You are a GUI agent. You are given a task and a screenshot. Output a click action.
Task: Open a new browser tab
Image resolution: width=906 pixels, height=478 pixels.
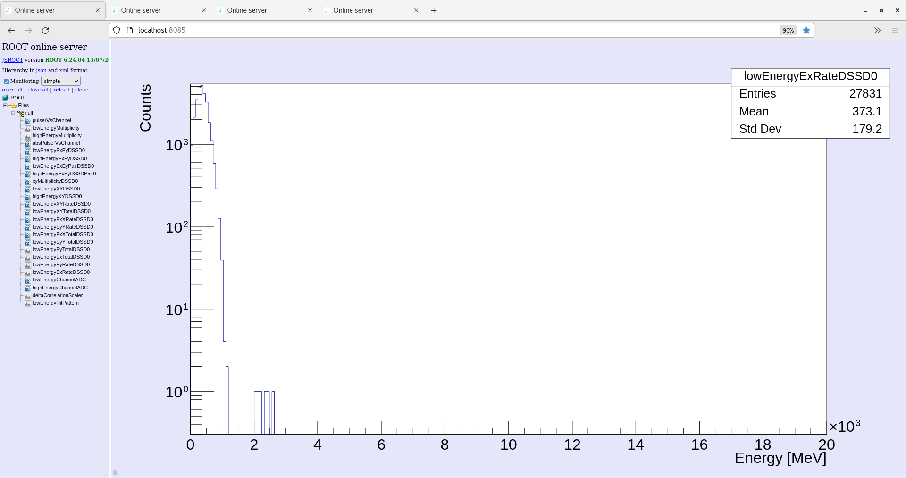point(434,10)
